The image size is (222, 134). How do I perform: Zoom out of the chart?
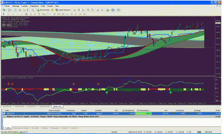(93, 10)
